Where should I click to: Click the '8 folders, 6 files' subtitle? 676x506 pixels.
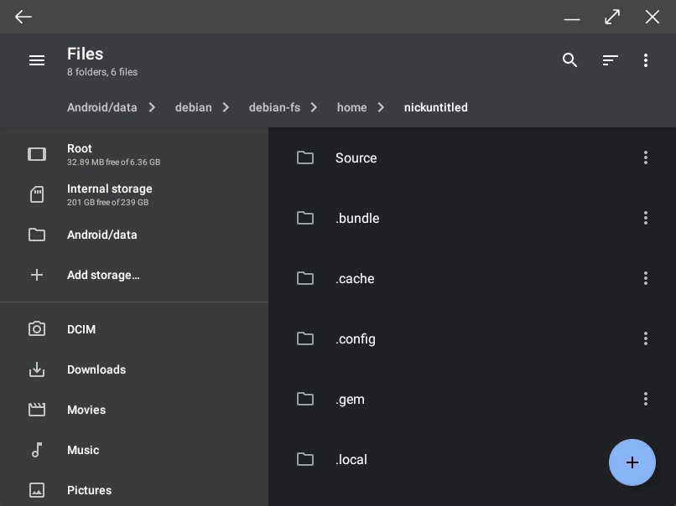tap(102, 72)
